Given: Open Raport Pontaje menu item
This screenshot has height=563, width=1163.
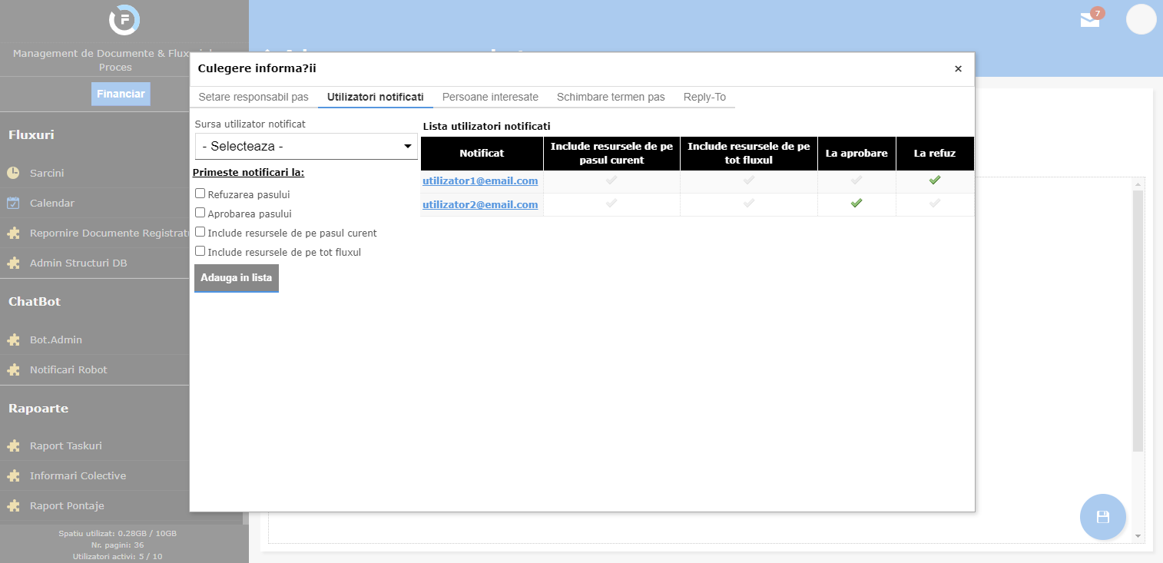Looking at the screenshot, I should click(67, 505).
